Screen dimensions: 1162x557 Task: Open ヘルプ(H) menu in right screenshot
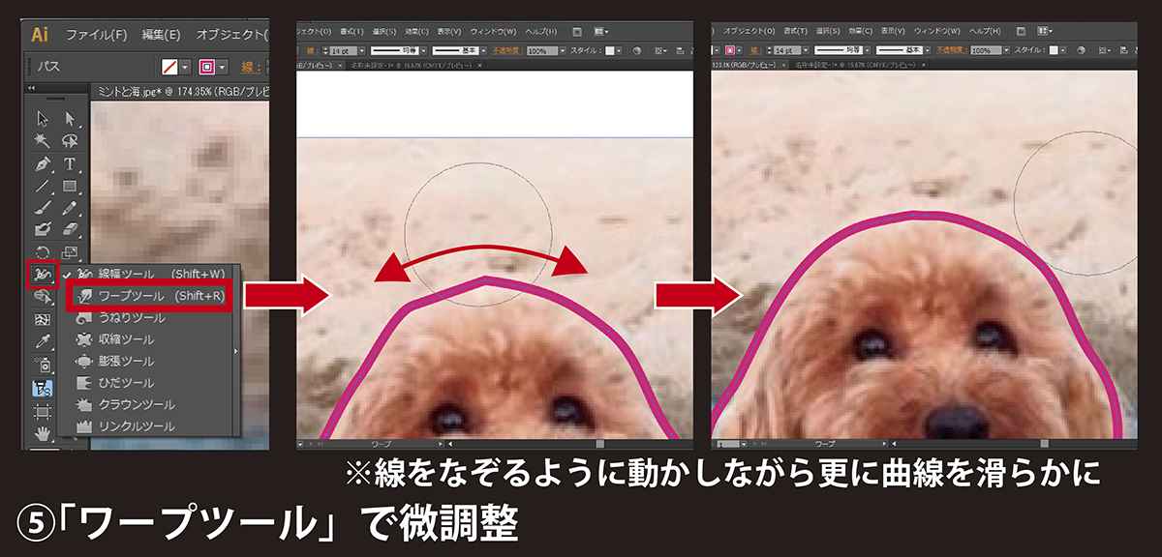[984, 31]
